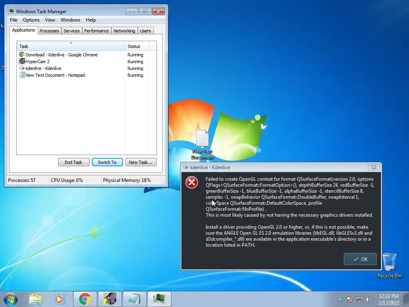The image size is (409, 307).
Task: Launch Windows Media Player from the taskbar
Action: pyautogui.click(x=60, y=299)
